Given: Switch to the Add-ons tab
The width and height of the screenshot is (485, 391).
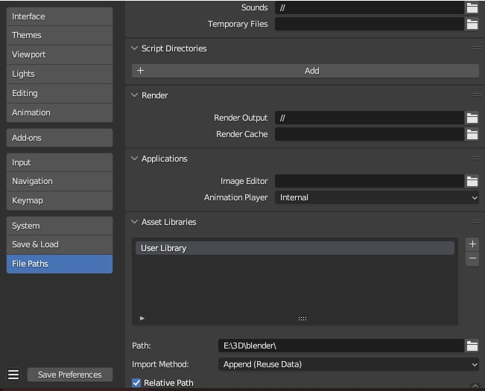Looking at the screenshot, I should pyautogui.click(x=60, y=138).
